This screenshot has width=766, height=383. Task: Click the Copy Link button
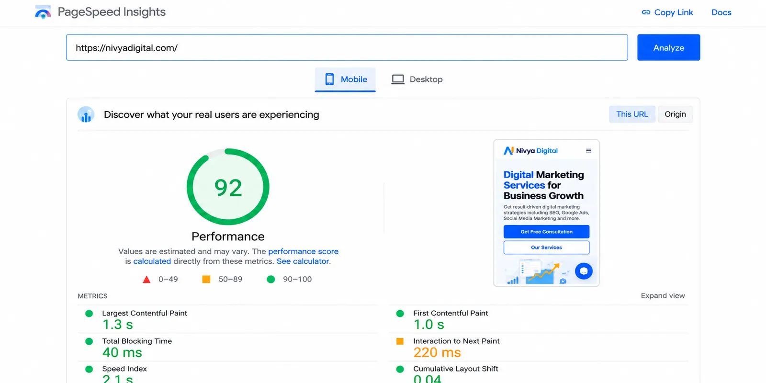coord(667,12)
